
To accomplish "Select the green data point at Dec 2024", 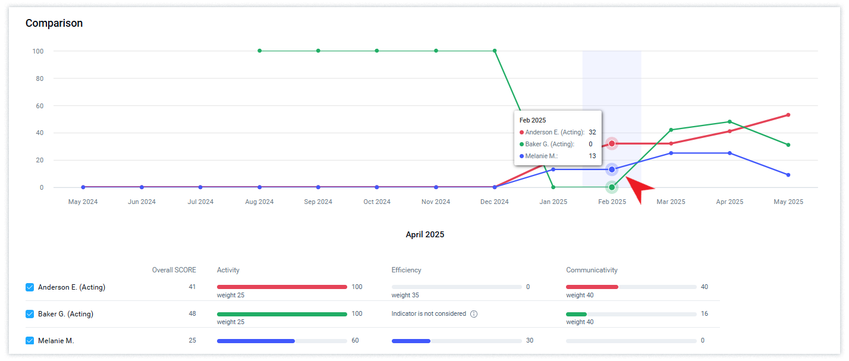I will tap(495, 51).
